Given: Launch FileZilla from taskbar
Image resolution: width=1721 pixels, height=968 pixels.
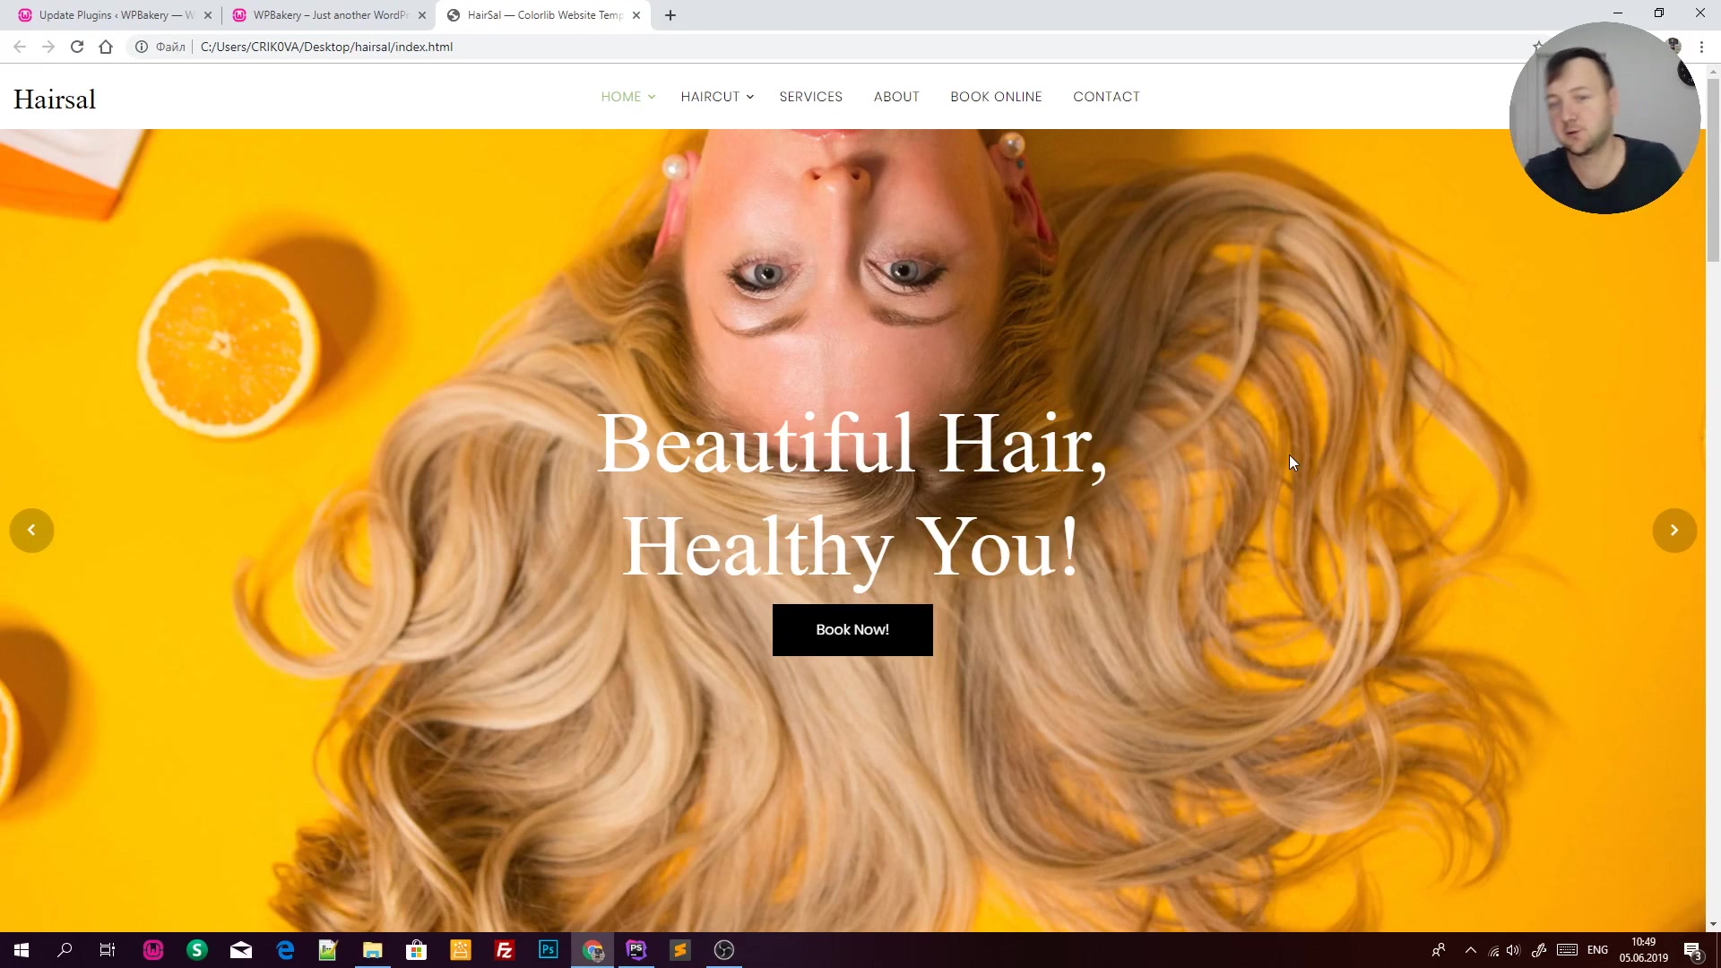Looking at the screenshot, I should pyautogui.click(x=504, y=950).
